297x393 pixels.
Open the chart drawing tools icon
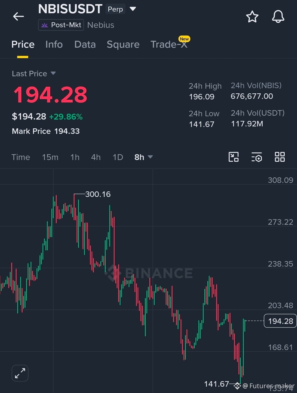click(x=234, y=157)
